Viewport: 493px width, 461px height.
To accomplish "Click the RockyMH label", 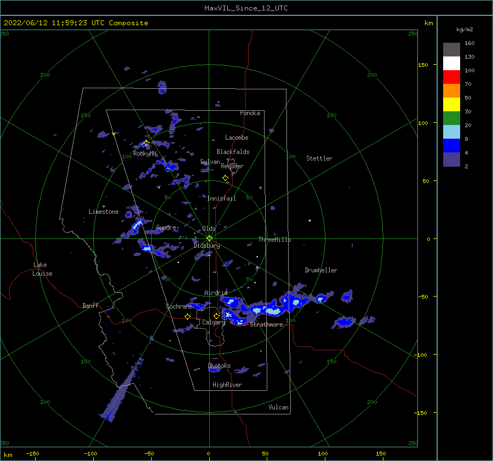I will (x=145, y=153).
